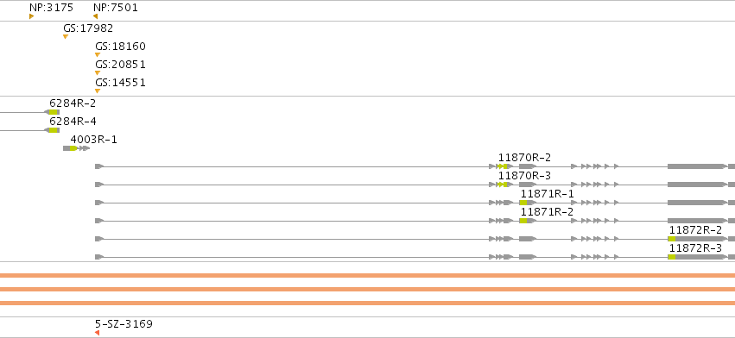
Task: Click the green exon under 11871R-2
Action: coord(523,221)
